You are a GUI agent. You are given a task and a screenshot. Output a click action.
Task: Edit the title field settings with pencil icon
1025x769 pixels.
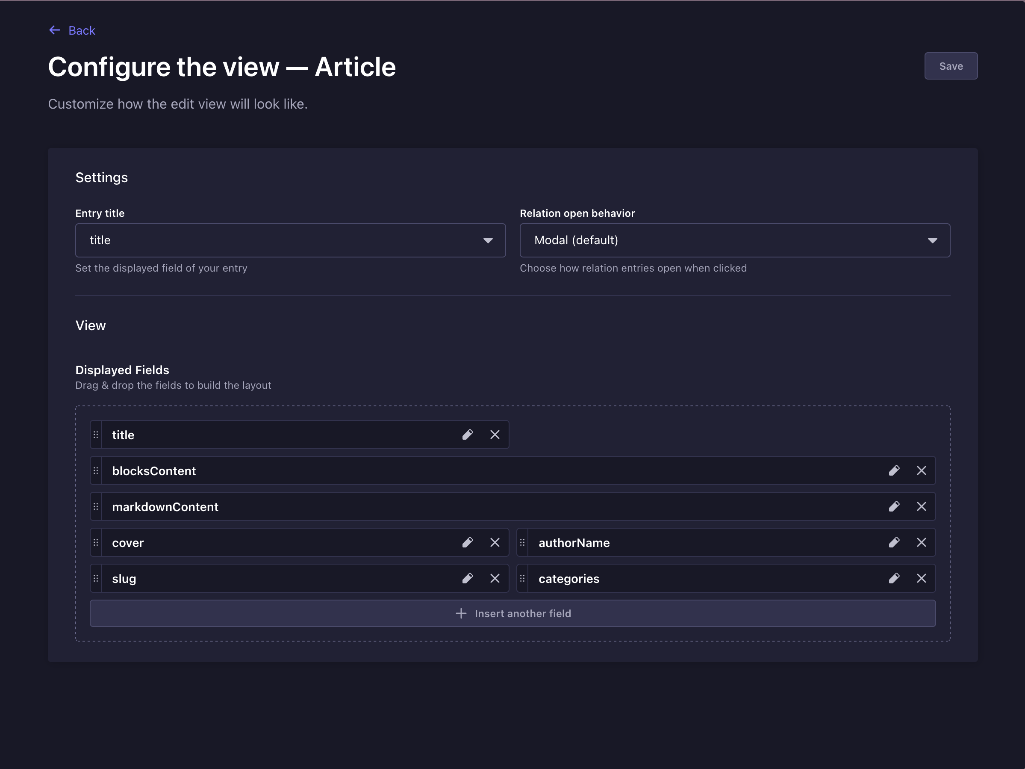(x=468, y=435)
